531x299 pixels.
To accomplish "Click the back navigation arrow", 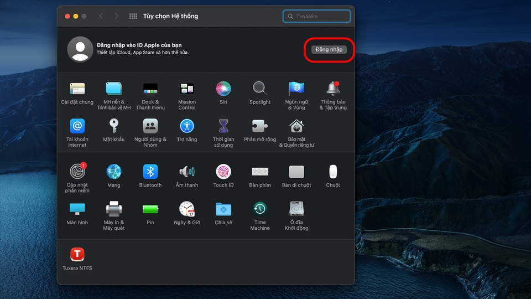I will tap(101, 17).
